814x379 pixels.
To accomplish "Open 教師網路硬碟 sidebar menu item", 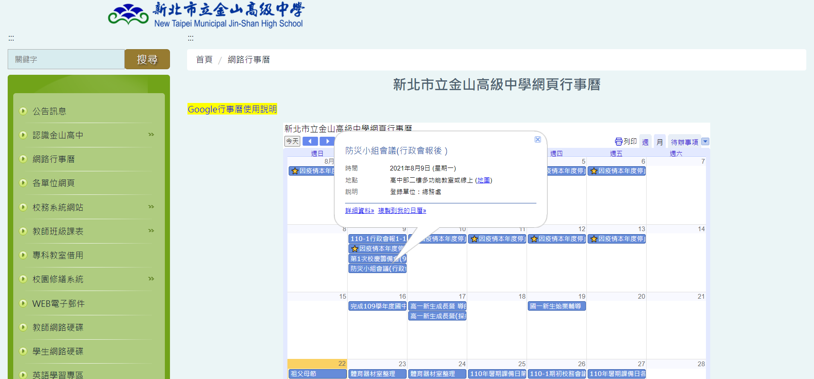I will coord(58,327).
